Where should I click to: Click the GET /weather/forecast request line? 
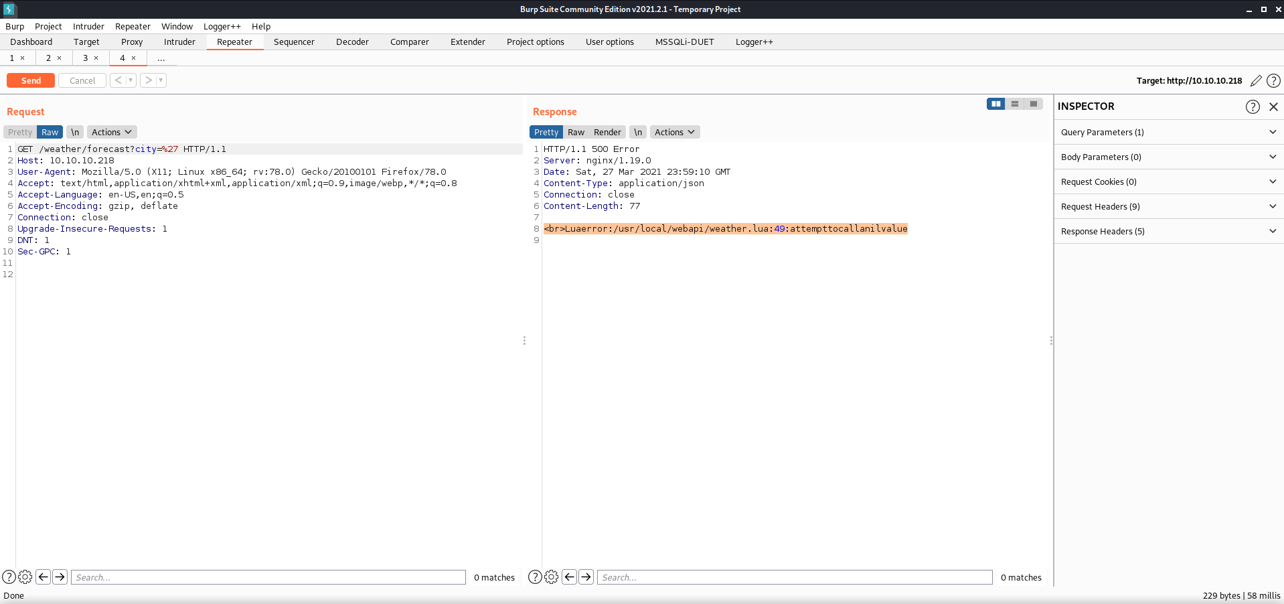(122, 149)
